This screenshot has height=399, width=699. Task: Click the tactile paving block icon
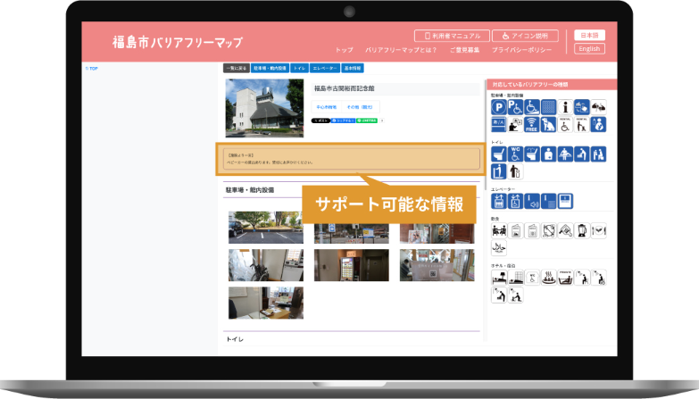pyautogui.click(x=548, y=107)
